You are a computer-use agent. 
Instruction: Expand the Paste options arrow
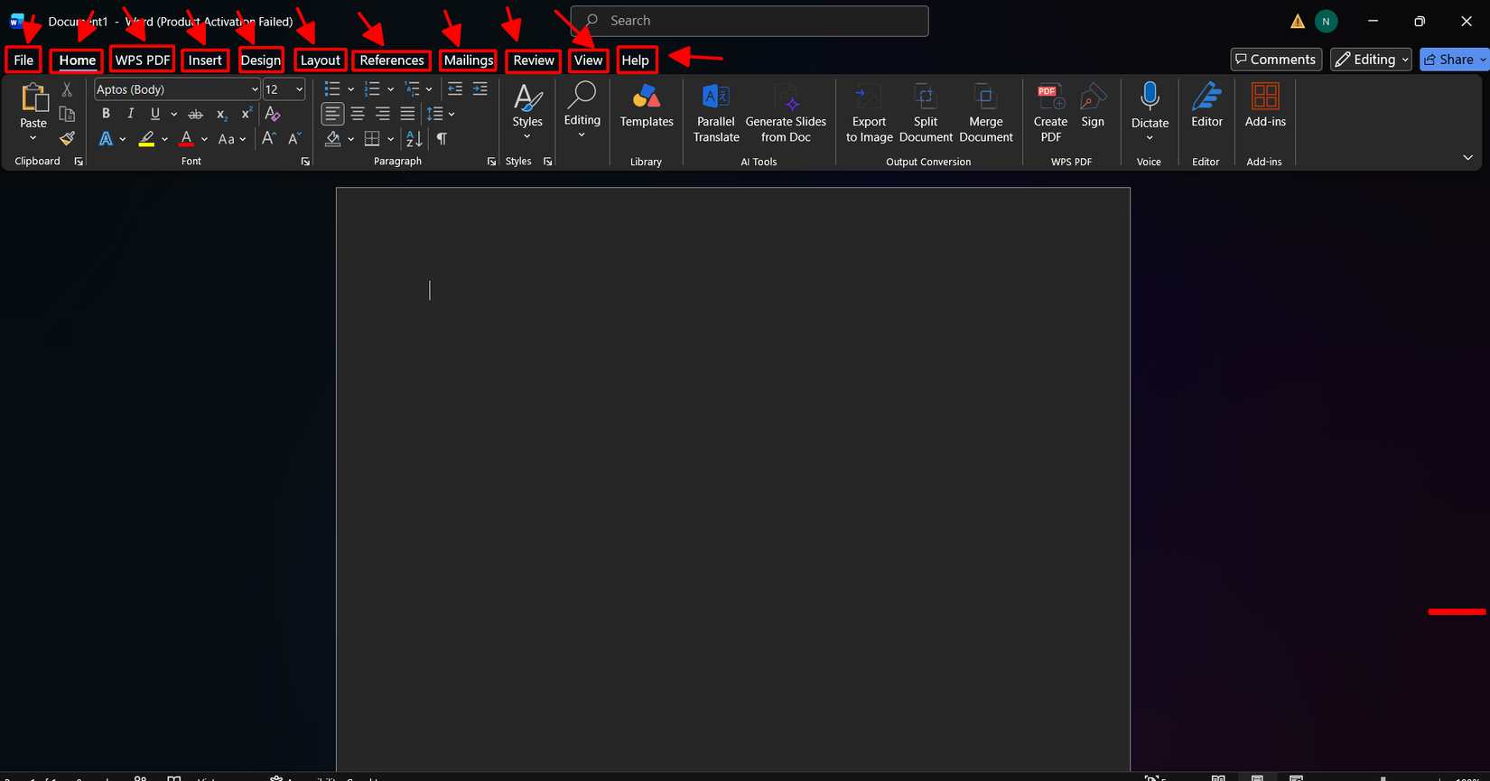[x=33, y=138]
